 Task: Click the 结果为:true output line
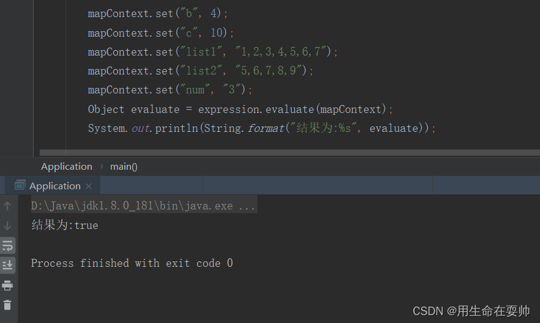click(65, 225)
